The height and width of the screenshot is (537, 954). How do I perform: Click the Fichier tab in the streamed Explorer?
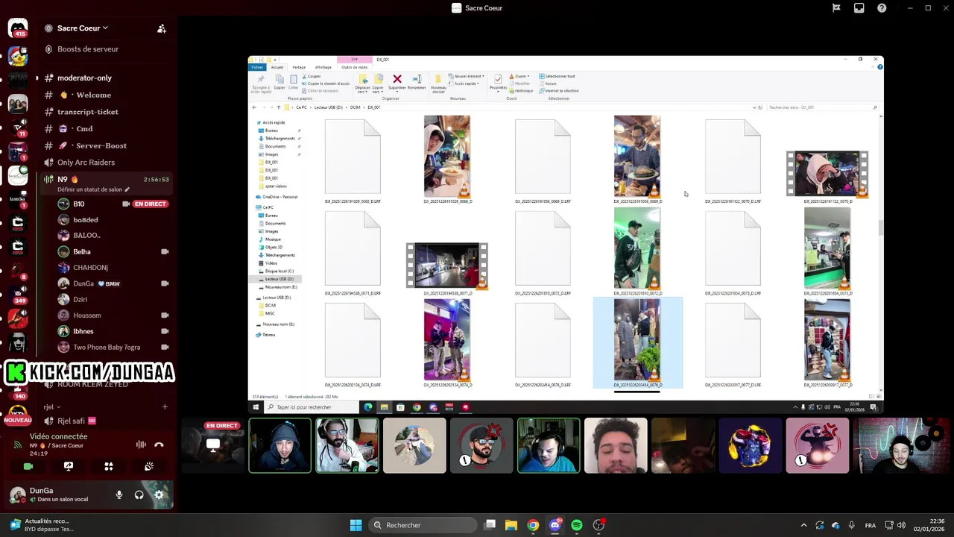coord(256,67)
